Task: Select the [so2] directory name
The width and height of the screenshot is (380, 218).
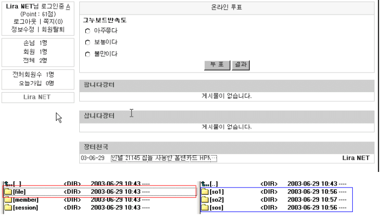Action: (x=217, y=200)
